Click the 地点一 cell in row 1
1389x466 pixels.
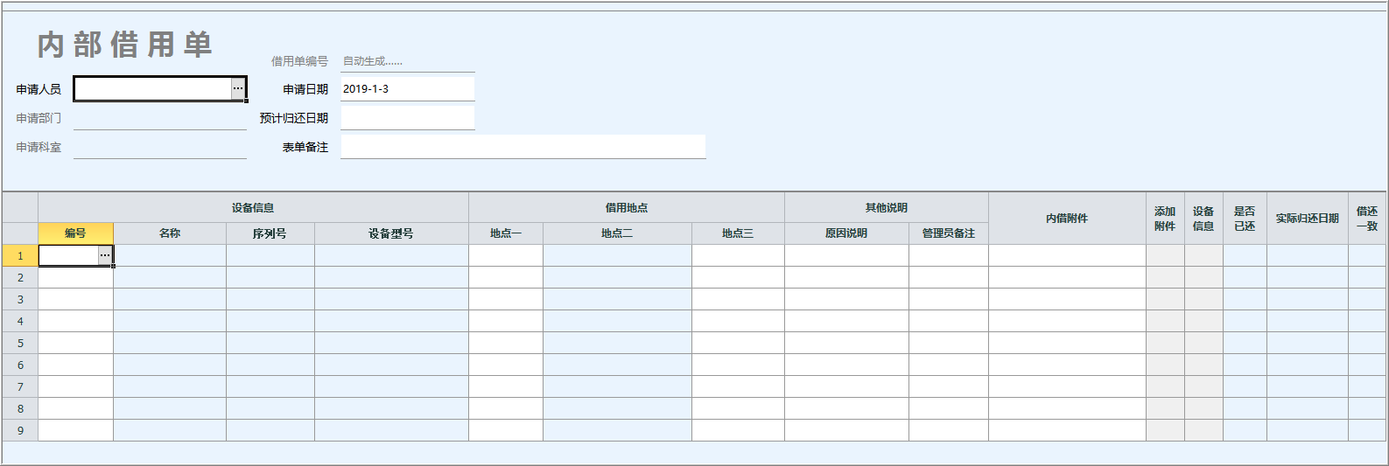tap(506, 255)
